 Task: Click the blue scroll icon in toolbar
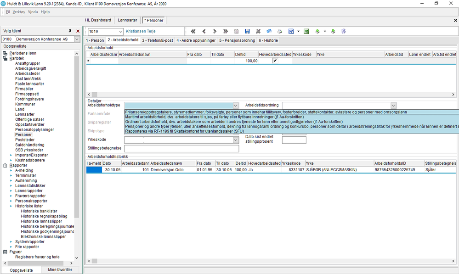(343, 31)
